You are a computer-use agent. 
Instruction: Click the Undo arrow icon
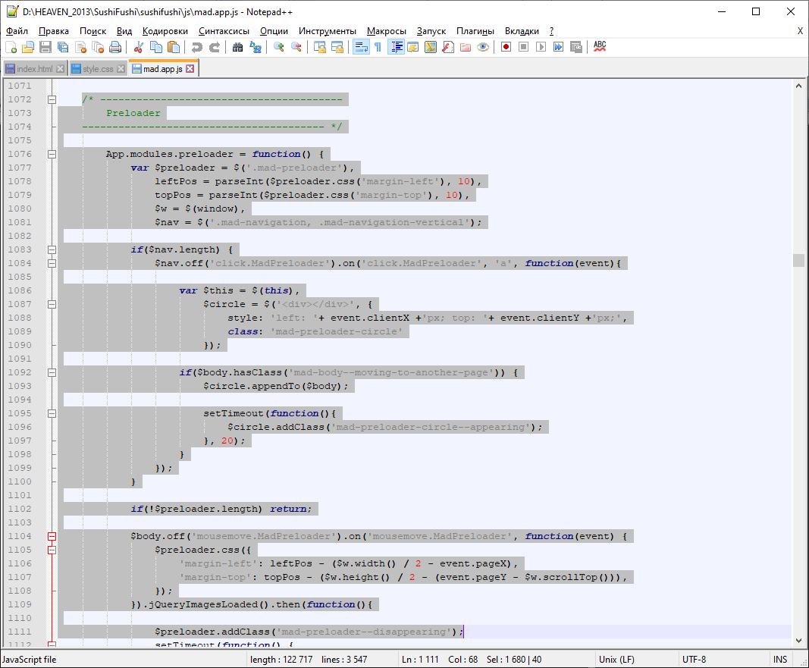tap(196, 47)
